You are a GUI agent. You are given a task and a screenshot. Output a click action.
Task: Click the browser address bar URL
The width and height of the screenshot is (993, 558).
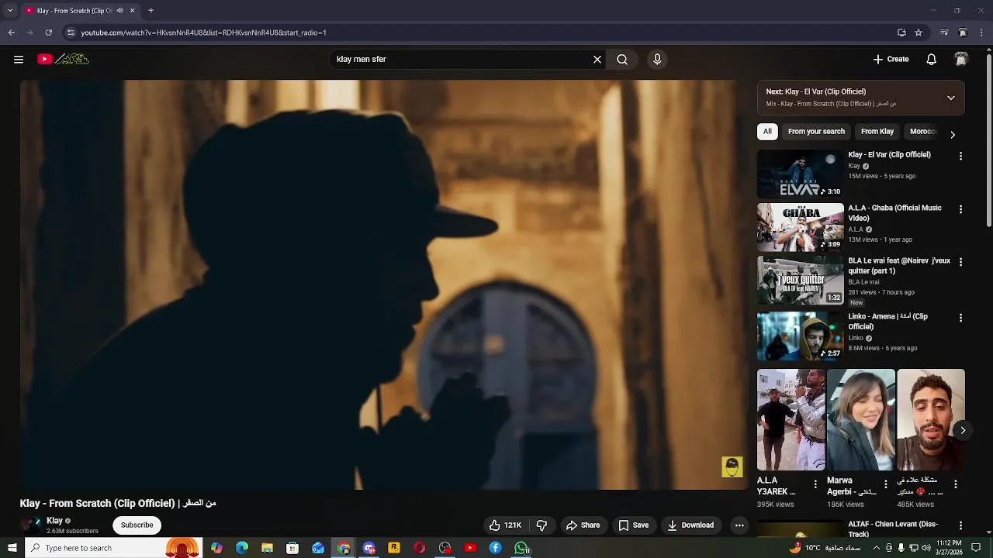click(203, 33)
